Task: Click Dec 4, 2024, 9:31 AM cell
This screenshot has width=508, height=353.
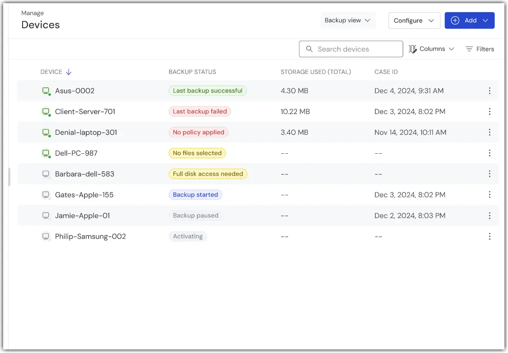Action: coord(409,91)
